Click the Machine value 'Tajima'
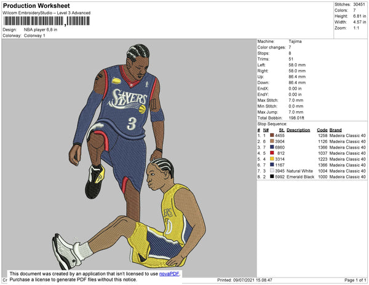This screenshot has width=369, height=285. [295, 41]
